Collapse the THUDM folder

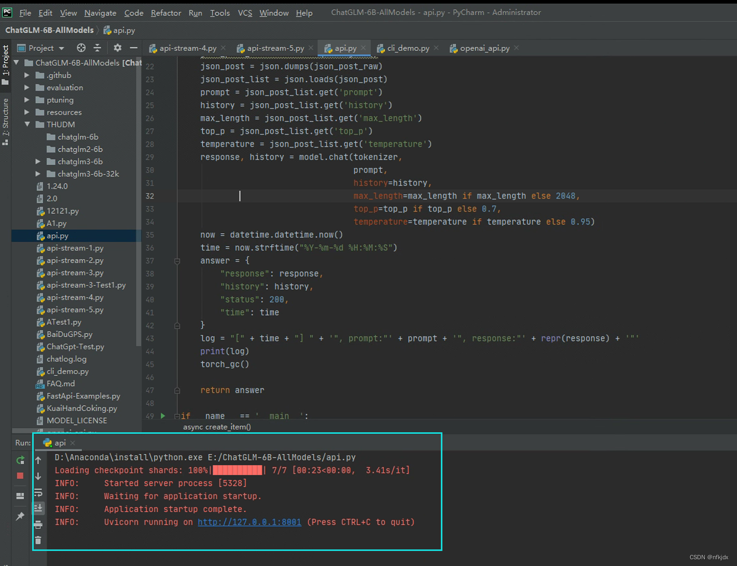[x=27, y=124]
